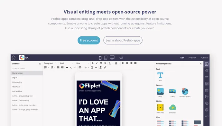Click the Free account button
The image size is (222, 126).
pyautogui.click(x=89, y=40)
